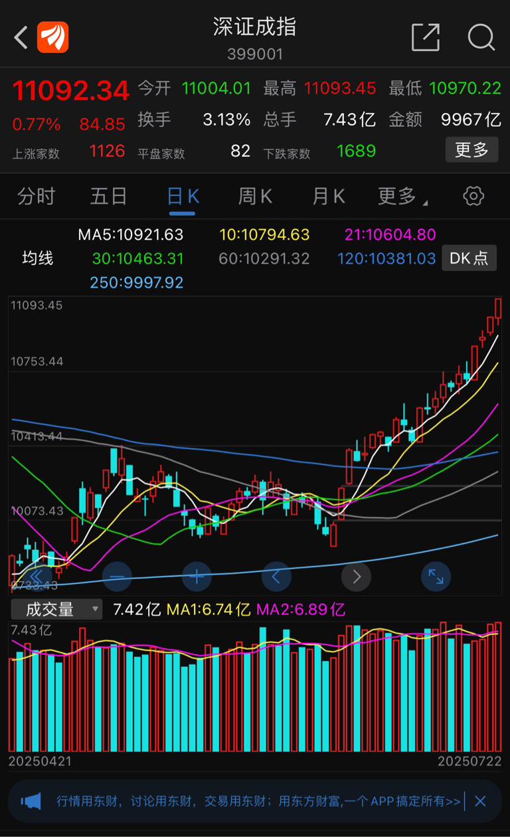Tap the 今开 value 11004.01
The width and height of the screenshot is (510, 837).
click(216, 88)
